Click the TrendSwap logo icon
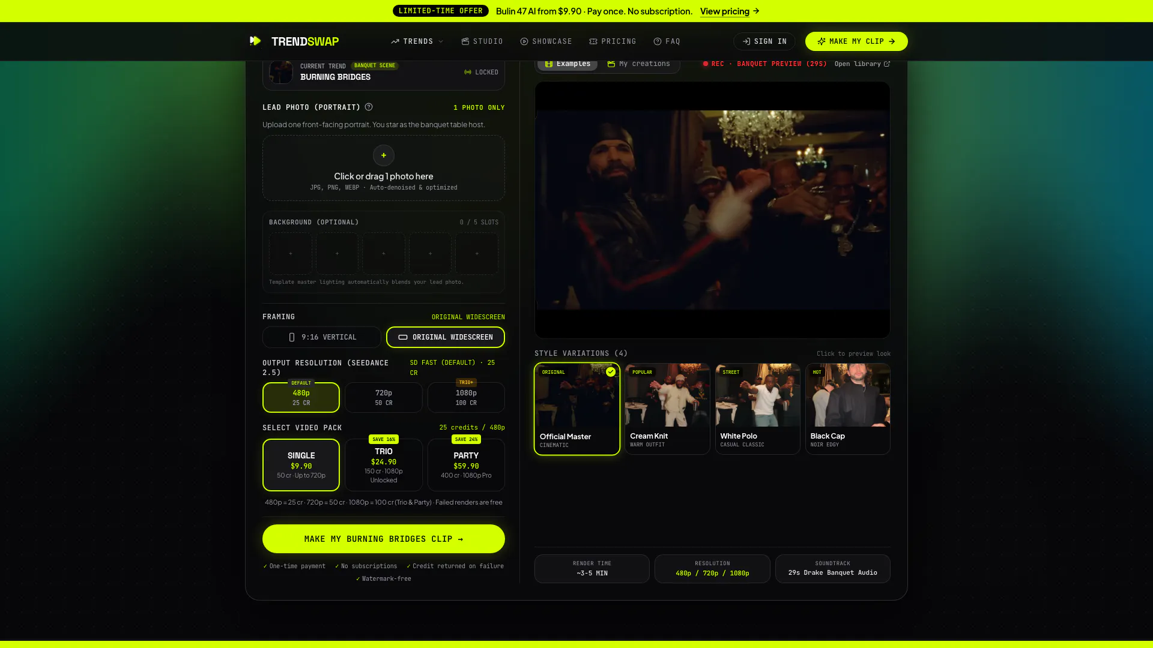Screen dimensions: 1153x648 [x=255, y=41]
